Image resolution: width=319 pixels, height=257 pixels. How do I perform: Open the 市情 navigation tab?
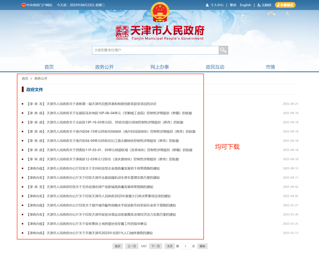[x=270, y=67]
